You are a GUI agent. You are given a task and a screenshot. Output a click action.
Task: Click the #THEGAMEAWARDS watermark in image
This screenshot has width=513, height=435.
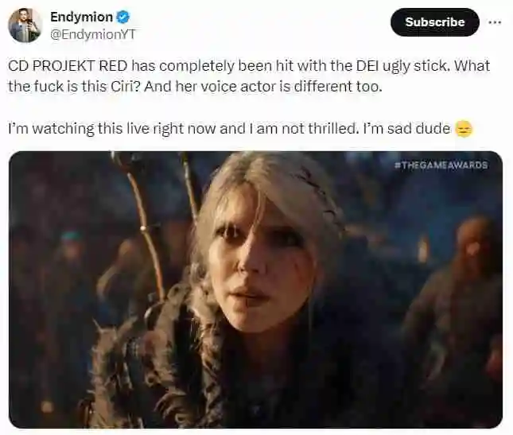(441, 165)
